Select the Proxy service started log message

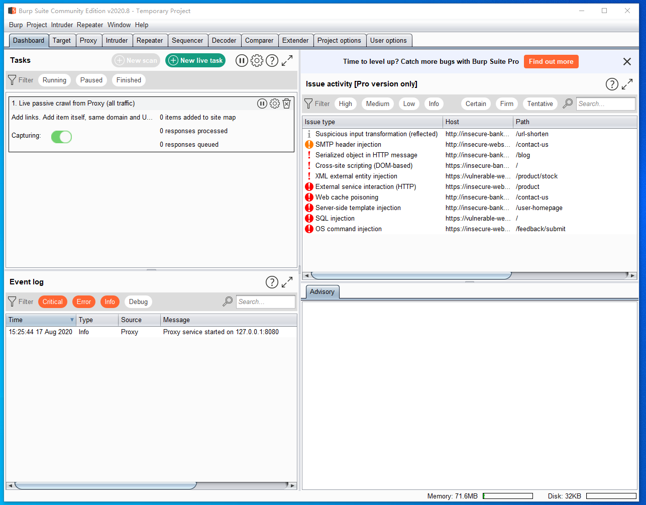point(221,332)
